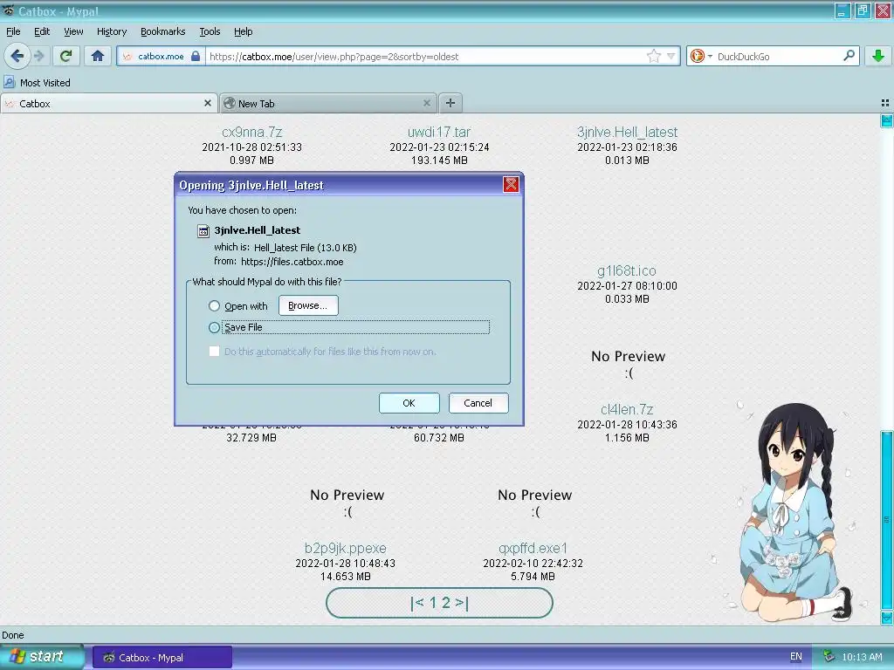Cancel the file opening dialog

[478, 403]
